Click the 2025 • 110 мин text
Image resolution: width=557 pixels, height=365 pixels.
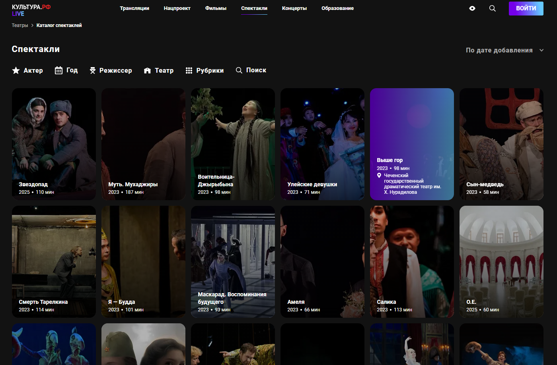click(36, 192)
